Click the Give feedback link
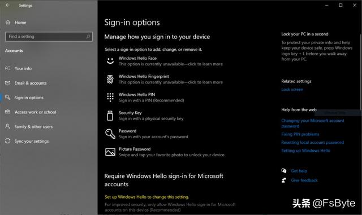 tap(304, 180)
